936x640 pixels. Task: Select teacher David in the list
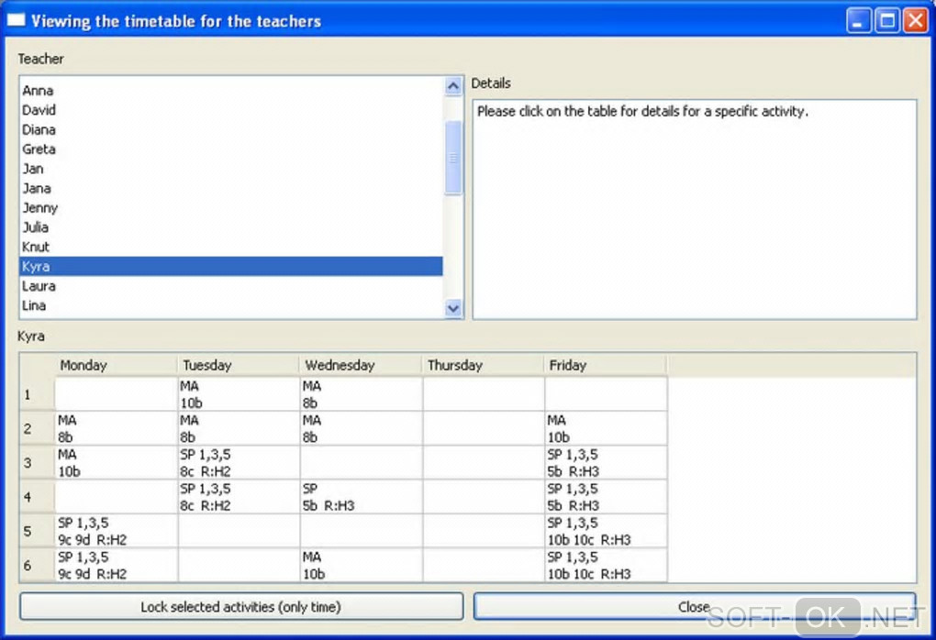[231, 110]
